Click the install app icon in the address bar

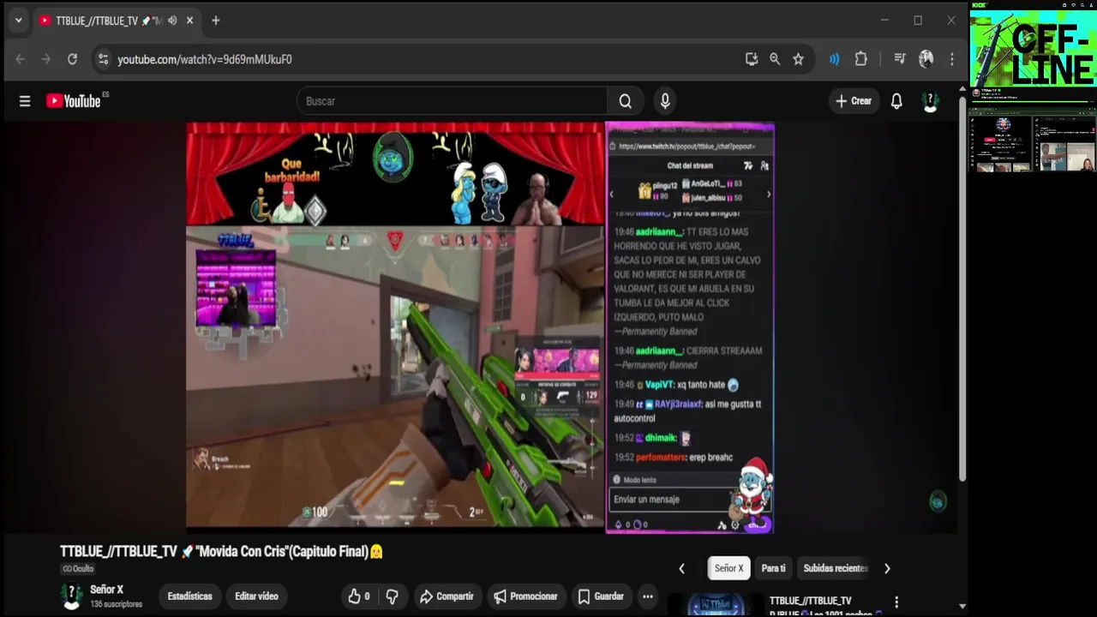pyautogui.click(x=752, y=59)
